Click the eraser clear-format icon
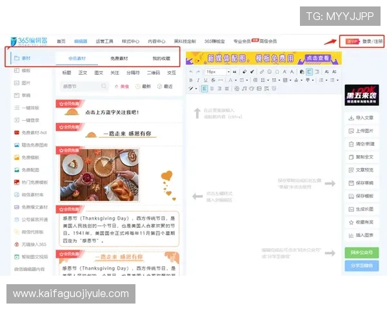Screen dimensions: 387x310 pos(244,72)
